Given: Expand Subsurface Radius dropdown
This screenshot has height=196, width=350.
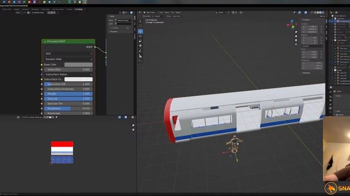Looking at the screenshot, I should tap(68, 74).
